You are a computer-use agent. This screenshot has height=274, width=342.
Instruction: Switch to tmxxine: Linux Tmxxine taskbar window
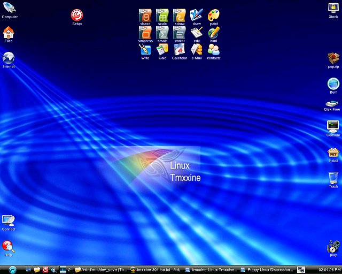pos(212,270)
